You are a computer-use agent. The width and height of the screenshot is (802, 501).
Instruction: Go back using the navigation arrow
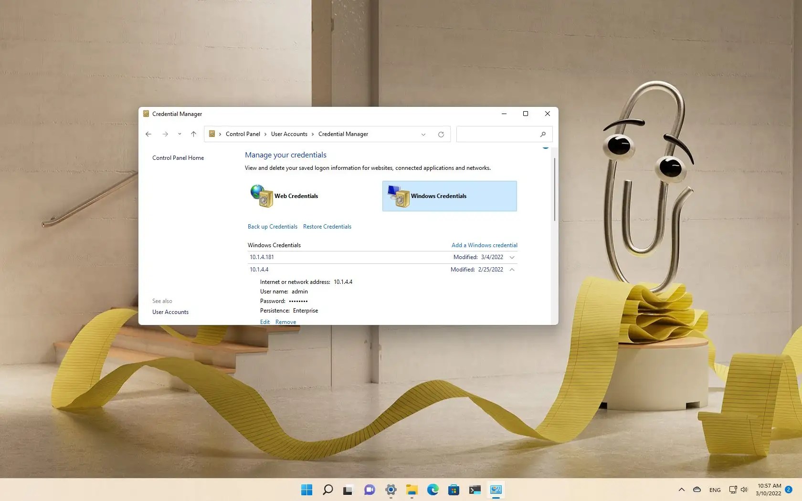pyautogui.click(x=148, y=134)
